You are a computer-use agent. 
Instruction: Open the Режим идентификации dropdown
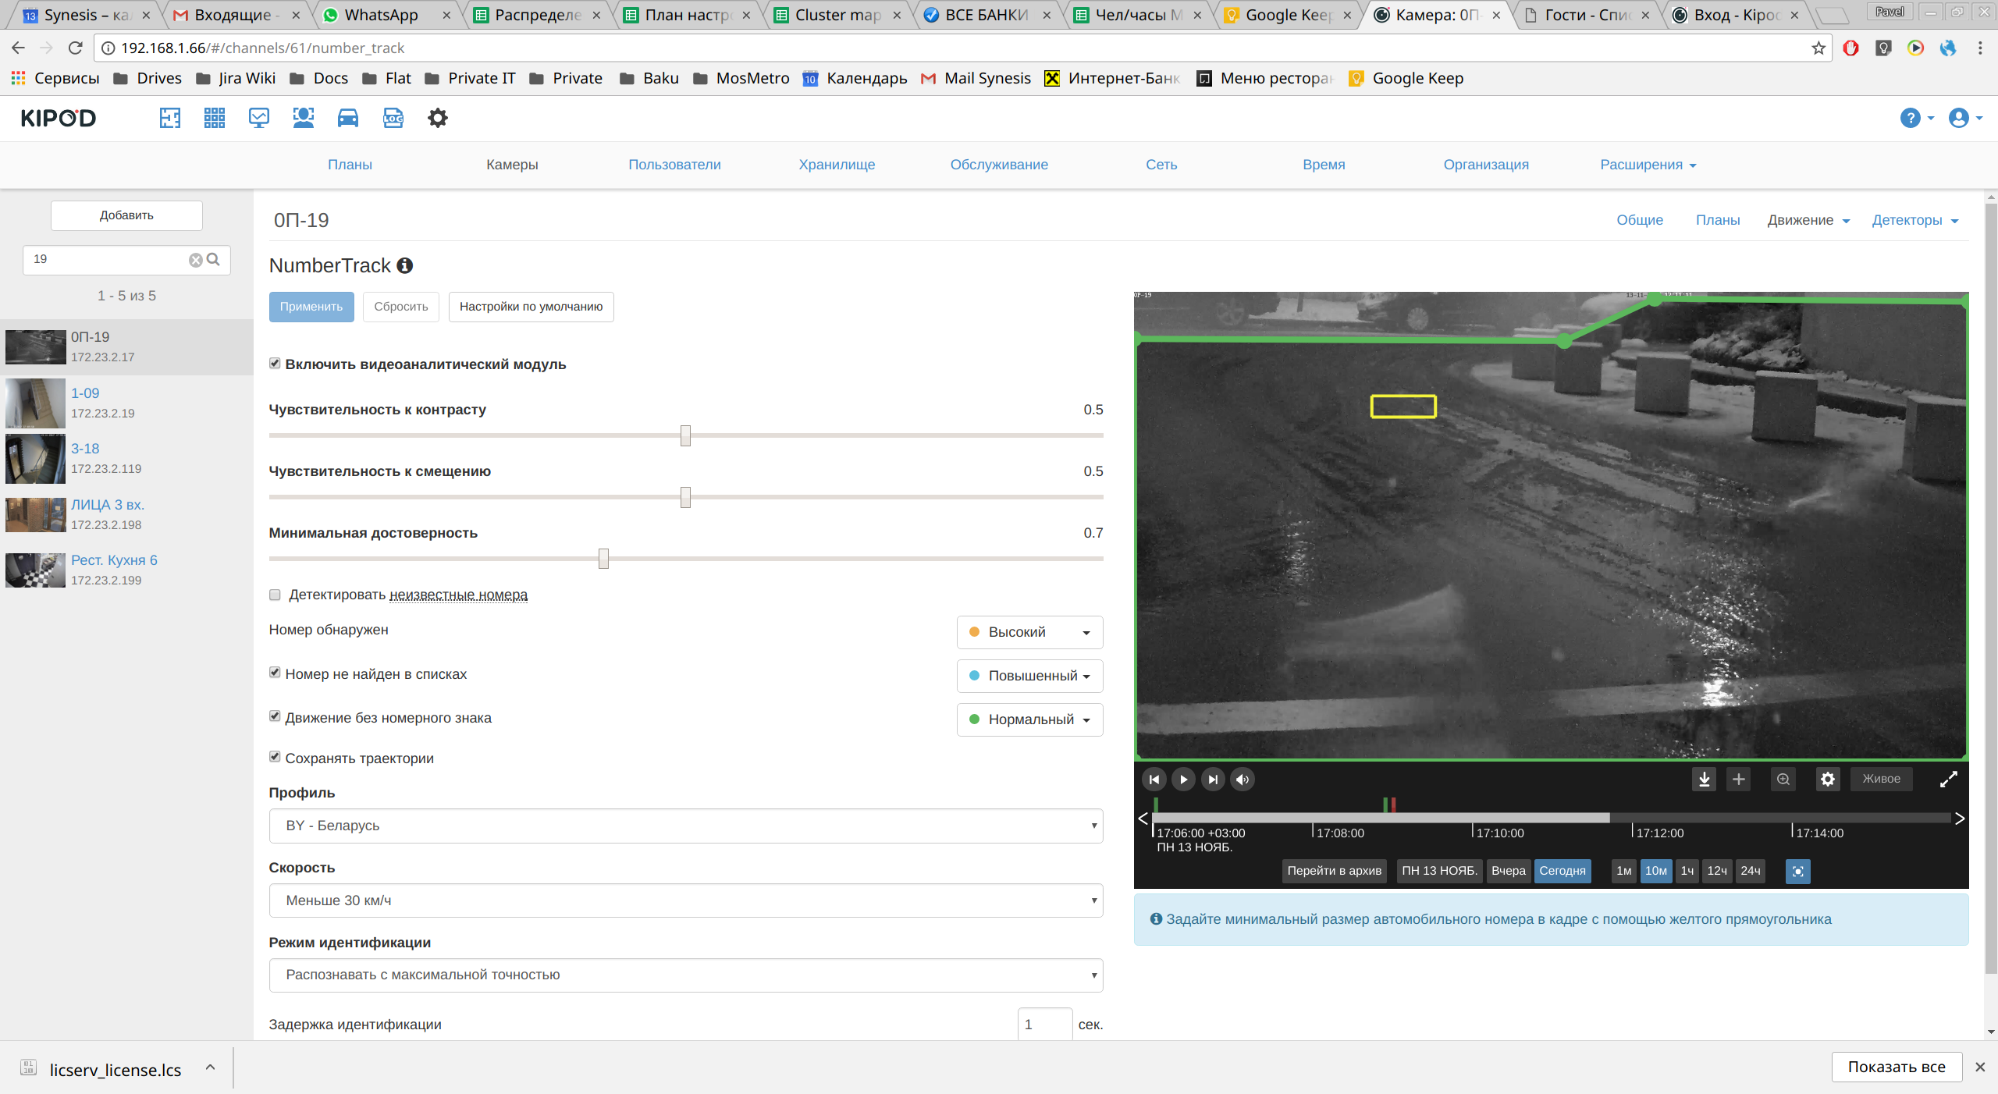(685, 975)
